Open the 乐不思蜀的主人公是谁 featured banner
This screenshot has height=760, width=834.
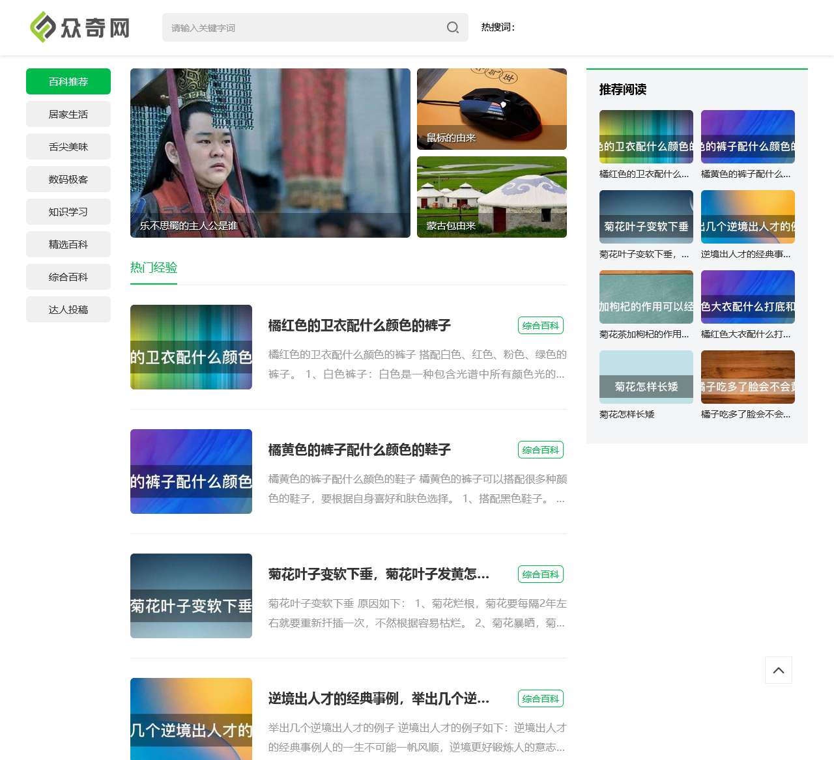click(270, 153)
